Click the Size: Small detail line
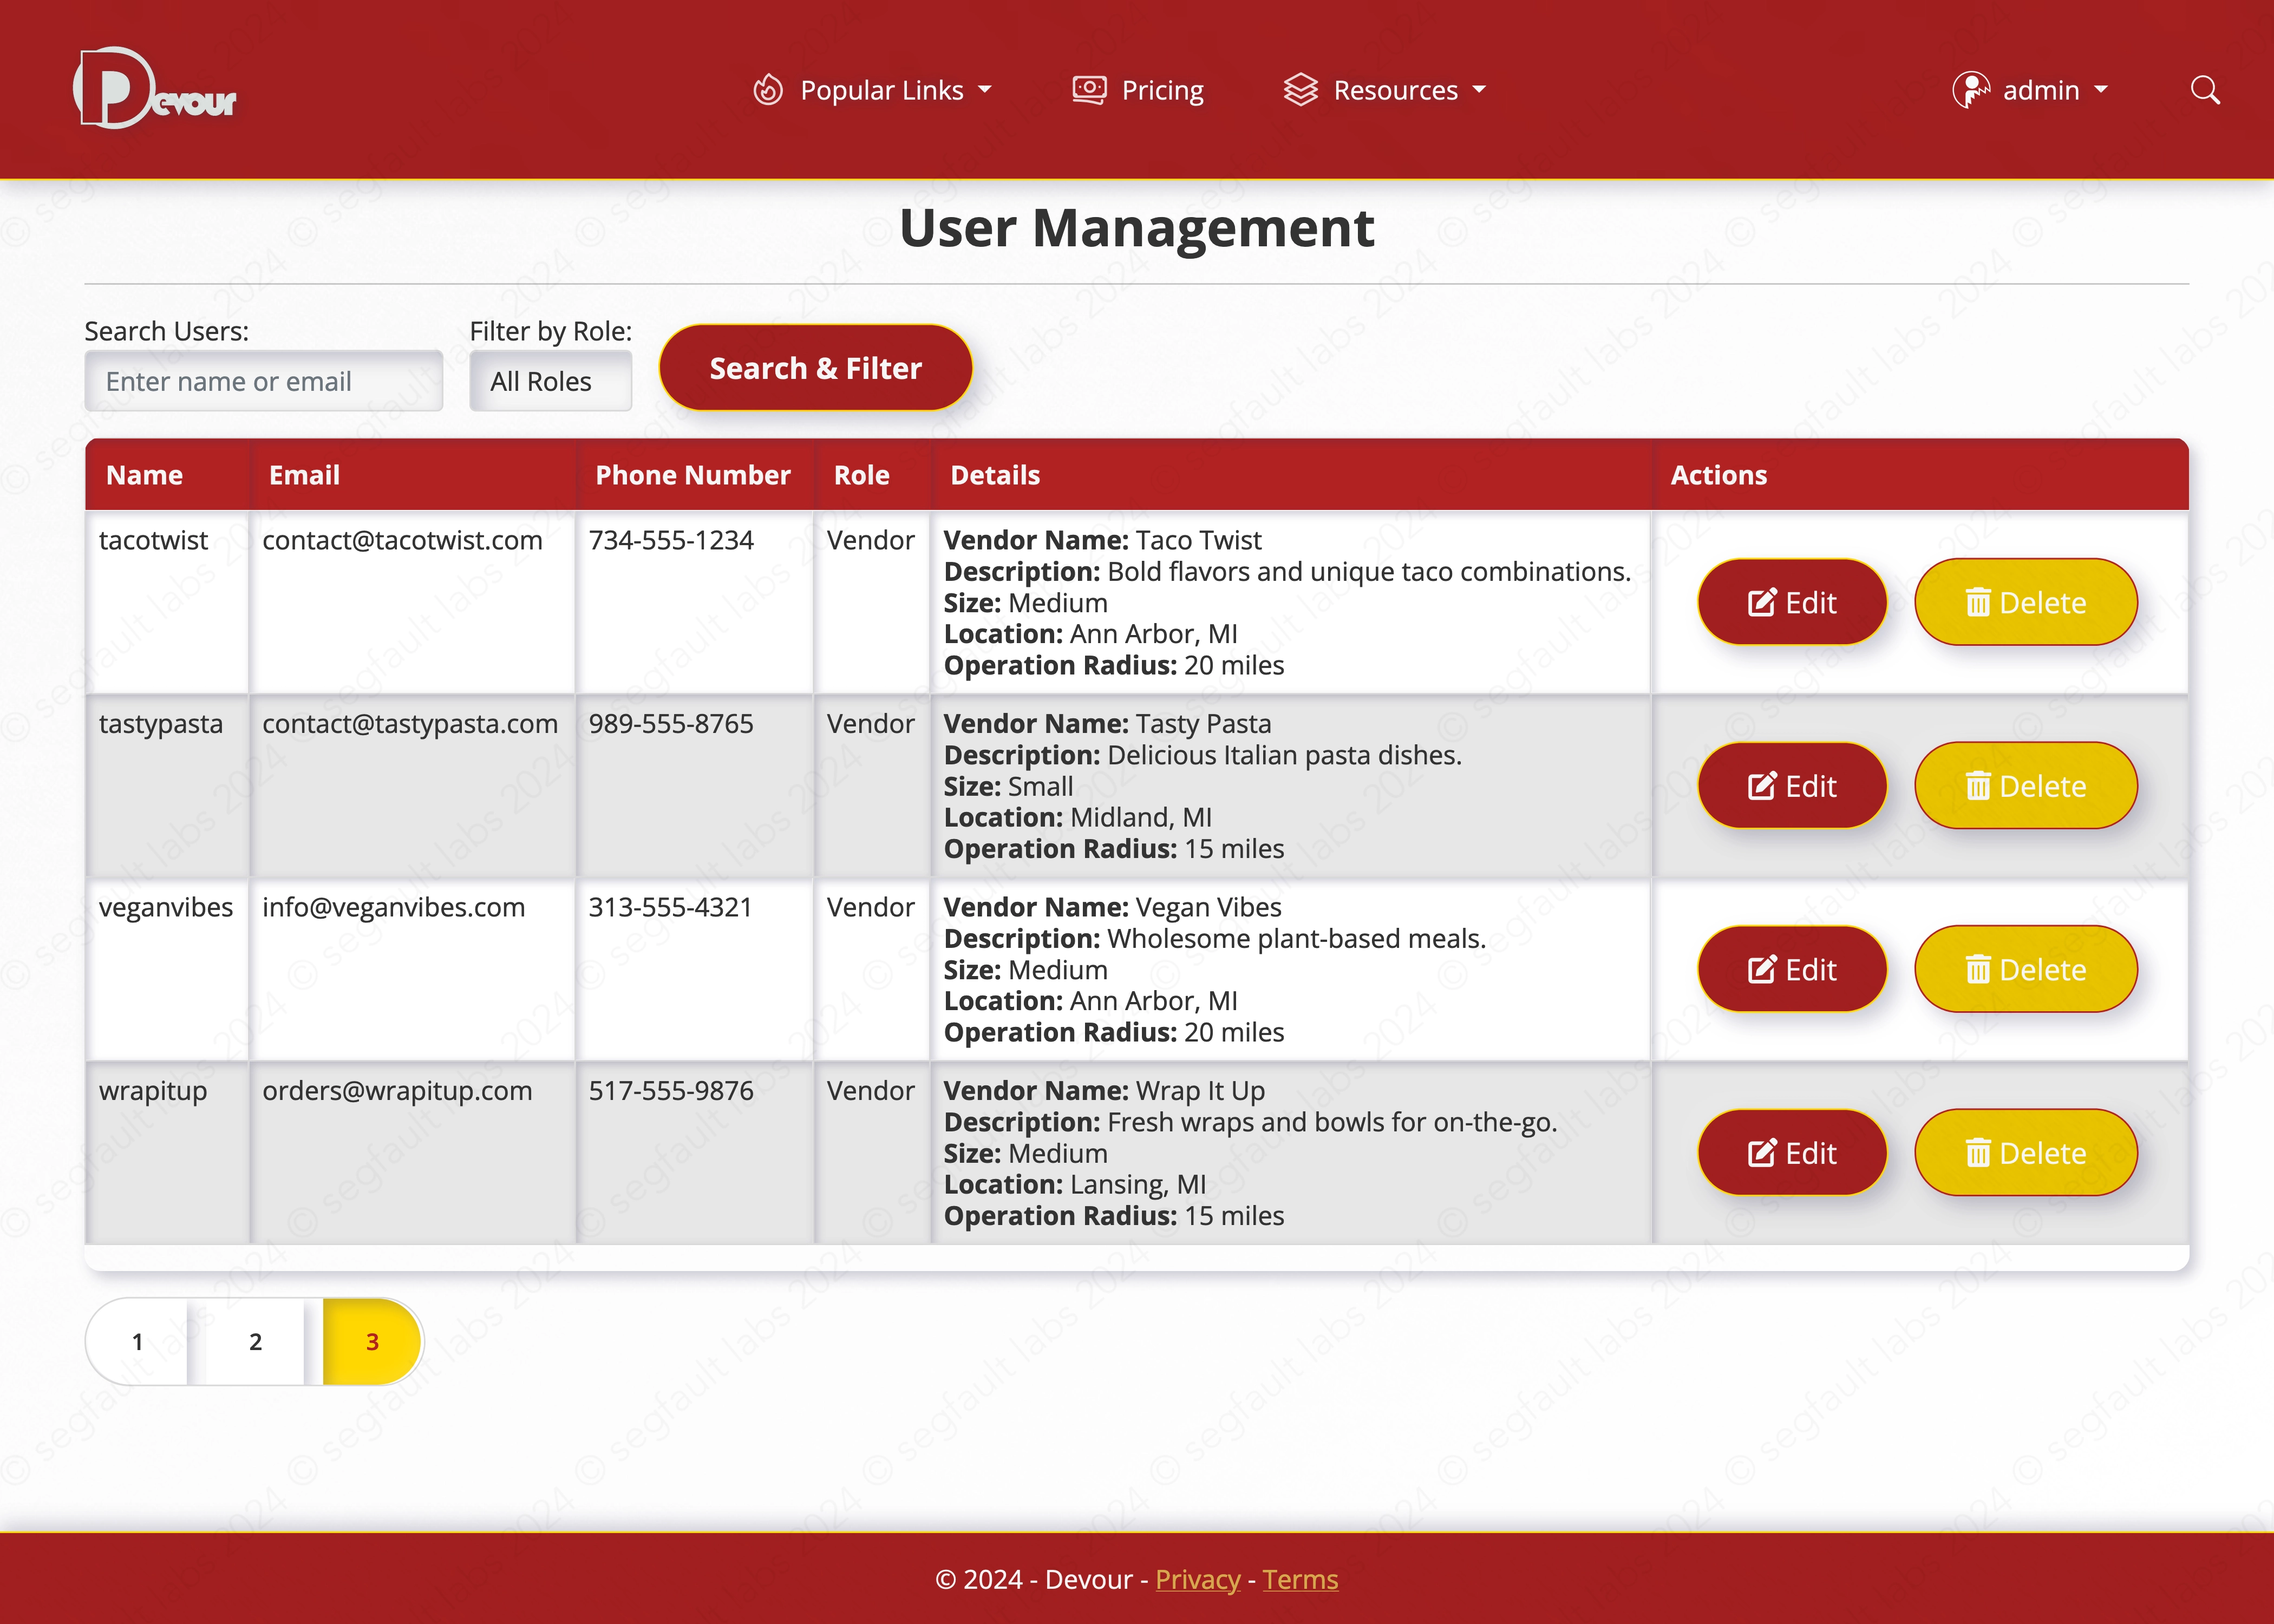2274x1624 pixels. point(1009,786)
